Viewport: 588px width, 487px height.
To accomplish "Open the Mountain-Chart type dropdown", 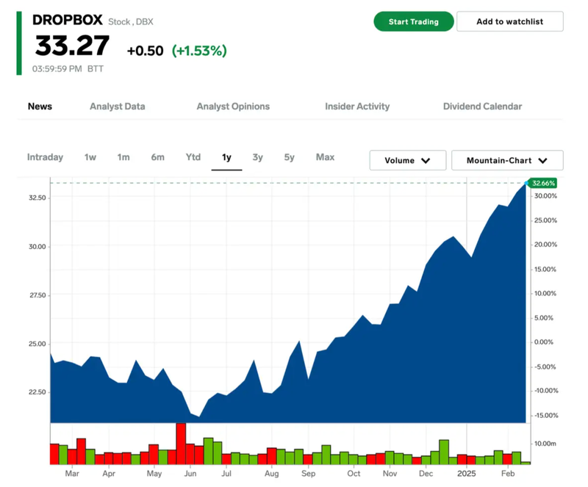I will pyautogui.click(x=507, y=160).
